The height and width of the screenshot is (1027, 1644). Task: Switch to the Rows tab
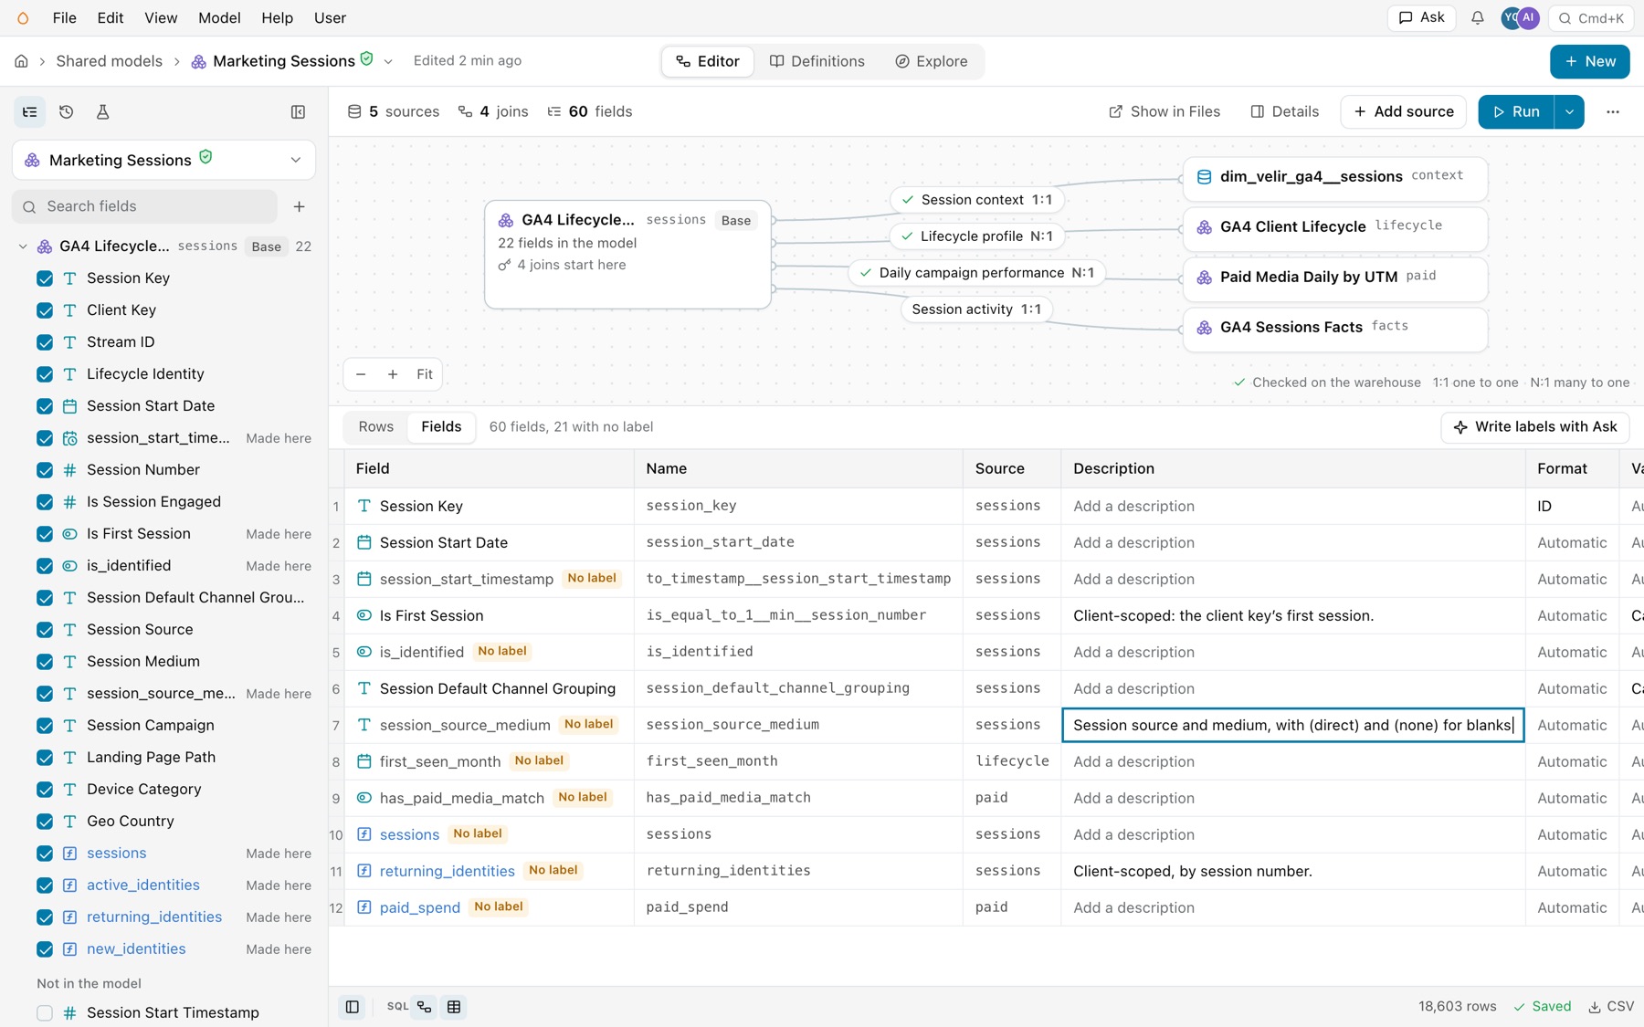click(376, 426)
